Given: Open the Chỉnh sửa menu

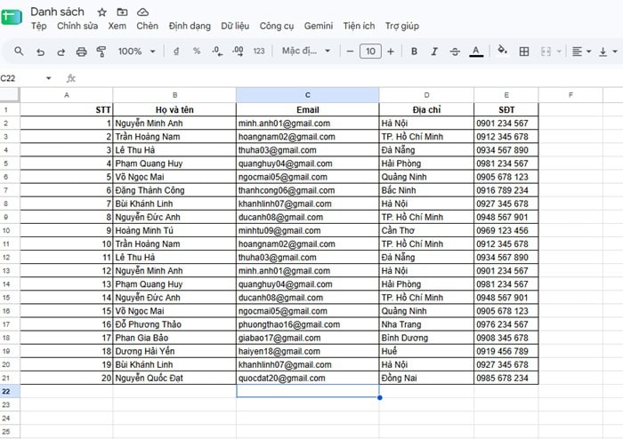Looking at the screenshot, I should click(77, 26).
